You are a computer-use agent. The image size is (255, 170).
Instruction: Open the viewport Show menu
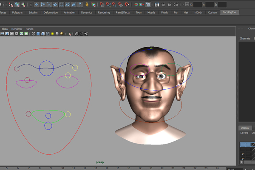(5, 29)
